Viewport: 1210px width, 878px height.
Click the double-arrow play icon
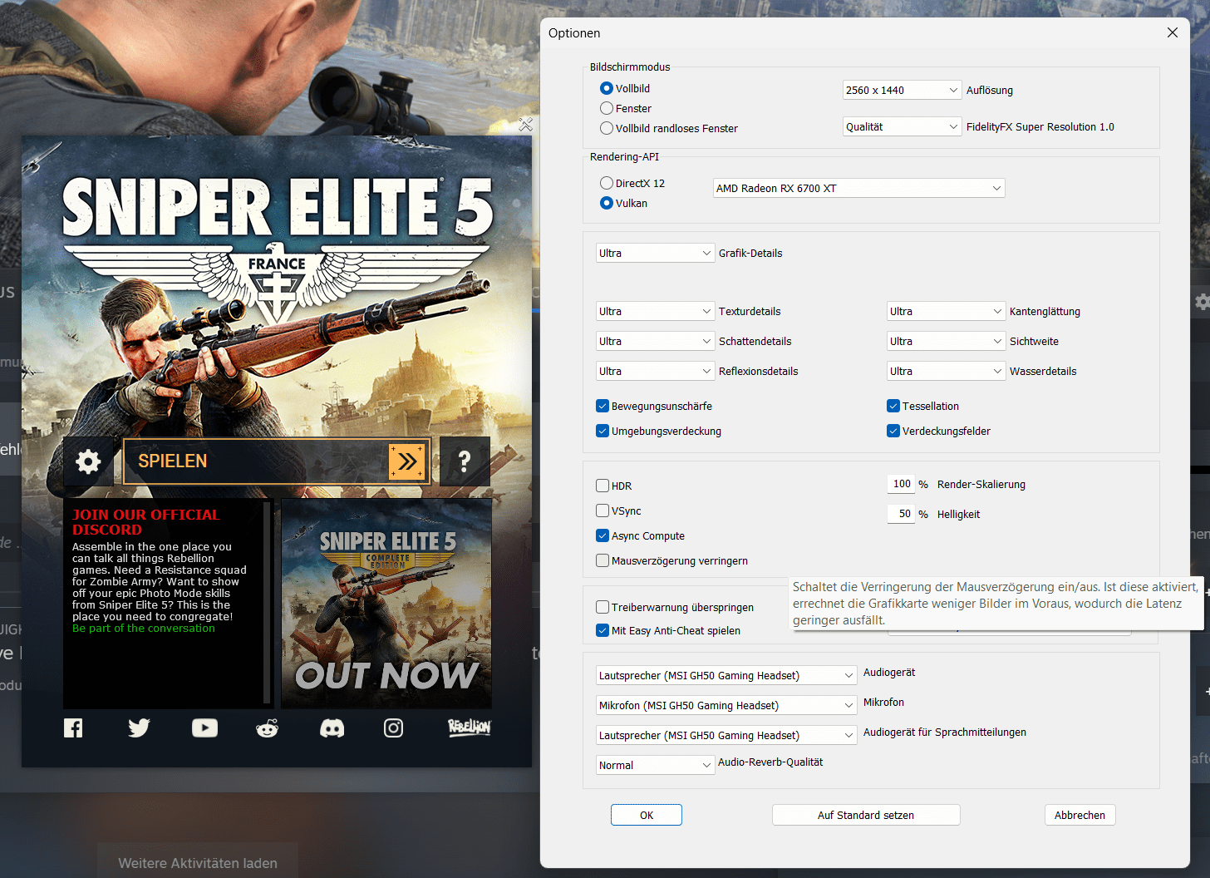pyautogui.click(x=407, y=461)
